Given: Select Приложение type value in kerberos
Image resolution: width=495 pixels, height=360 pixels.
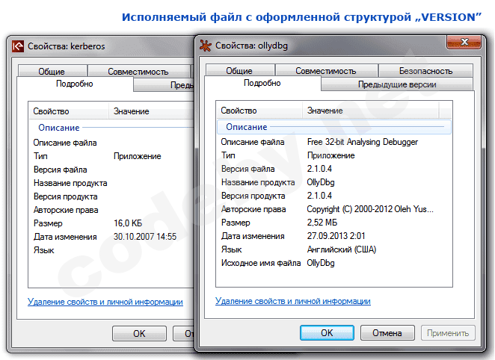Looking at the screenshot, I should [x=138, y=156].
